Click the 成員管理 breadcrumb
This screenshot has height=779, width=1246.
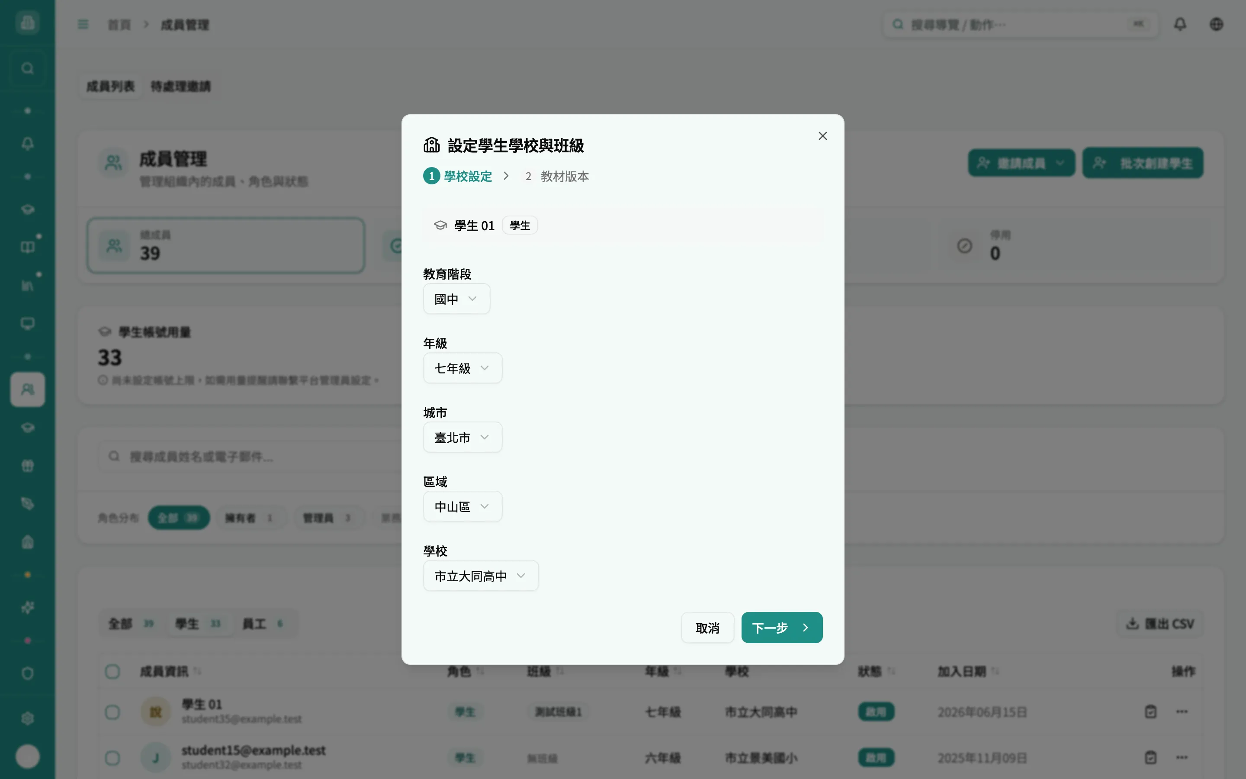tap(185, 25)
